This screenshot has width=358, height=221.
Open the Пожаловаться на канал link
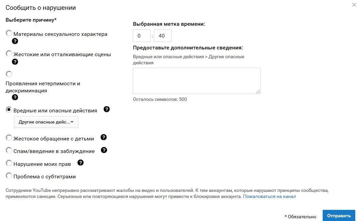coord(269,196)
